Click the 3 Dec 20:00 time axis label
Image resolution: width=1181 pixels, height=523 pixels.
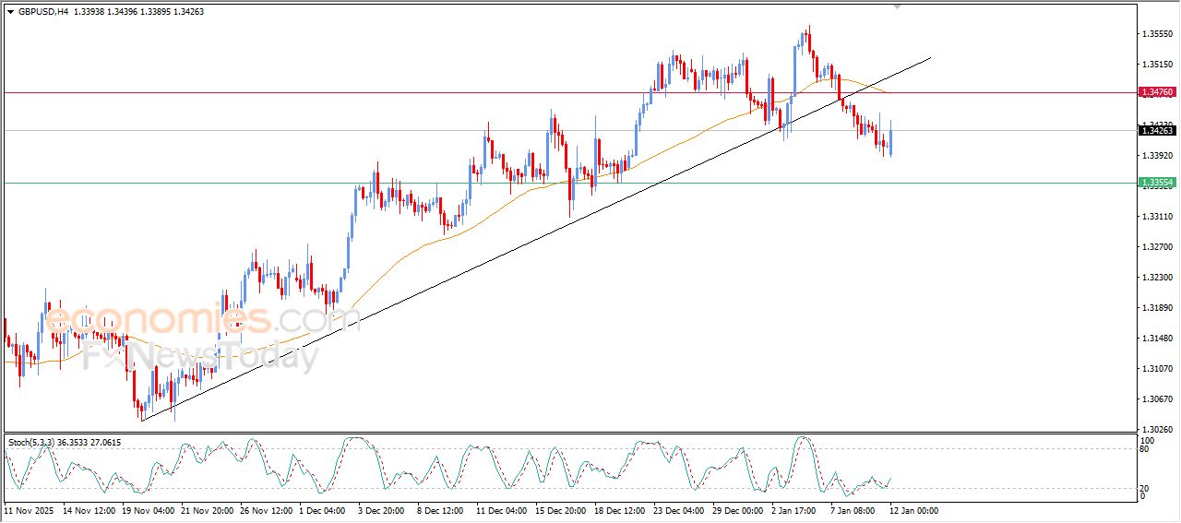click(382, 509)
